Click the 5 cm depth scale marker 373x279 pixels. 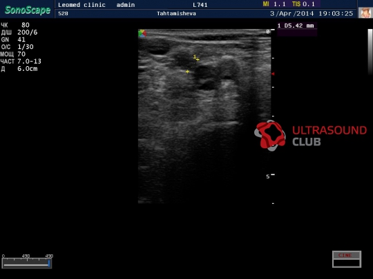pyautogui.click(x=268, y=176)
